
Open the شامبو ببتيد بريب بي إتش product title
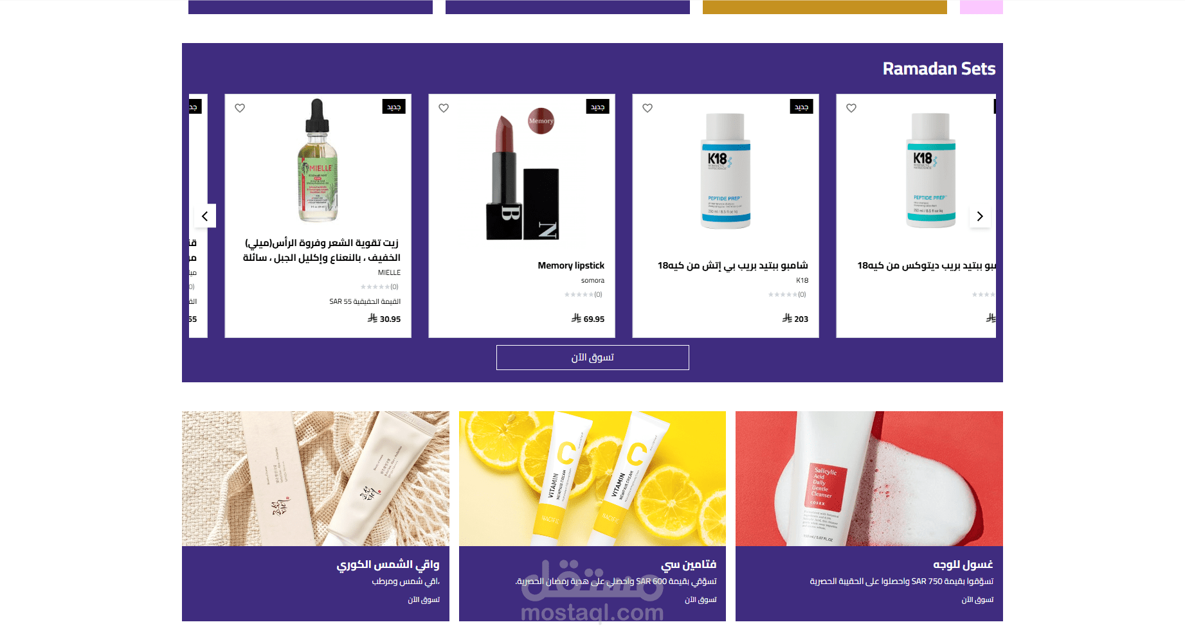coord(732,265)
